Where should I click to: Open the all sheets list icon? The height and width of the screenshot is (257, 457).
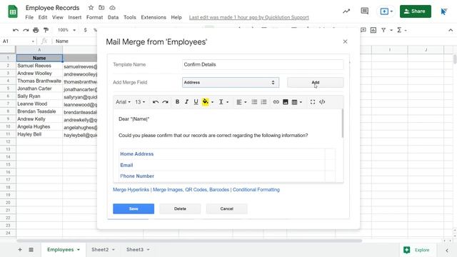(31, 250)
